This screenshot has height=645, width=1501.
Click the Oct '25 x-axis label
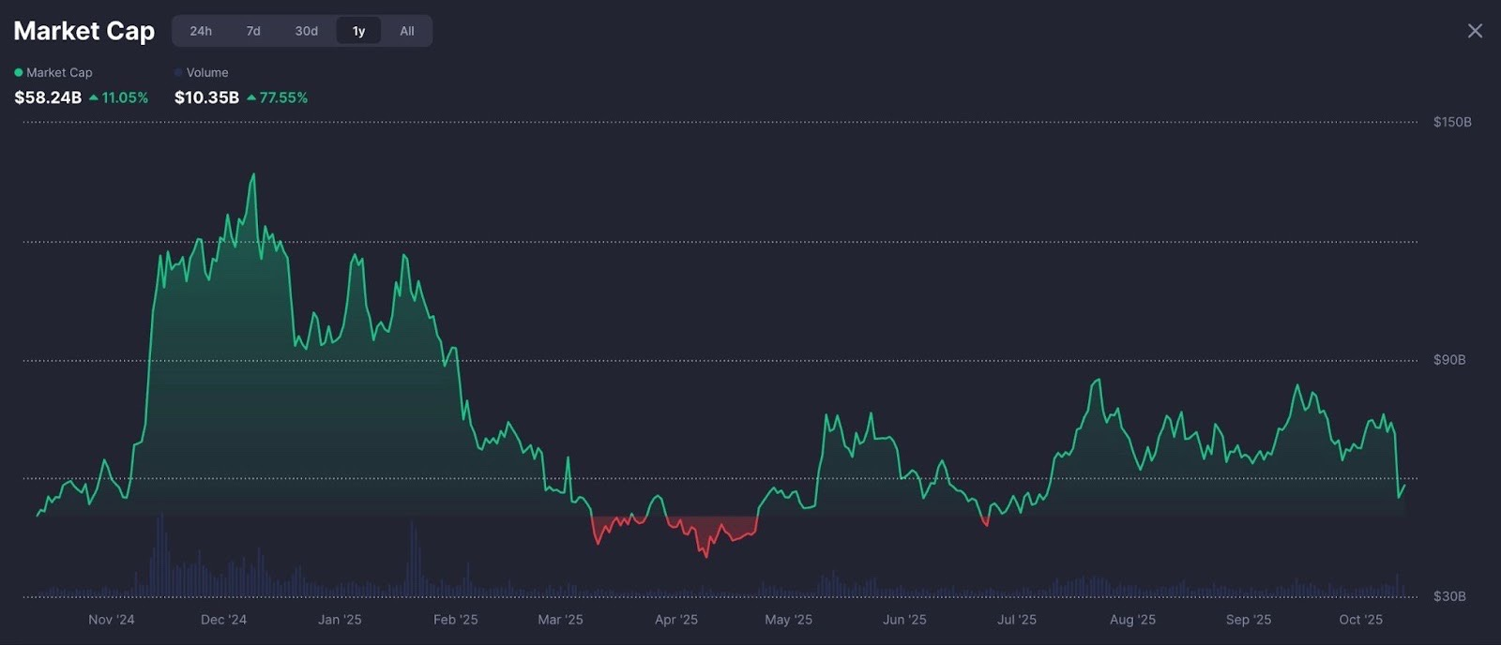coord(1360,620)
